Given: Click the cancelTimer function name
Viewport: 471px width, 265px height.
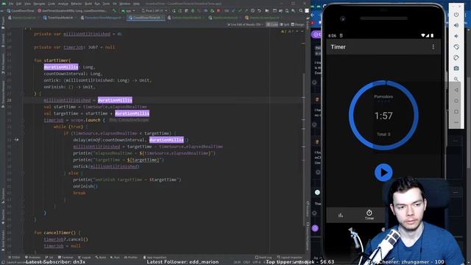Looking at the screenshot, I should tap(59, 233).
